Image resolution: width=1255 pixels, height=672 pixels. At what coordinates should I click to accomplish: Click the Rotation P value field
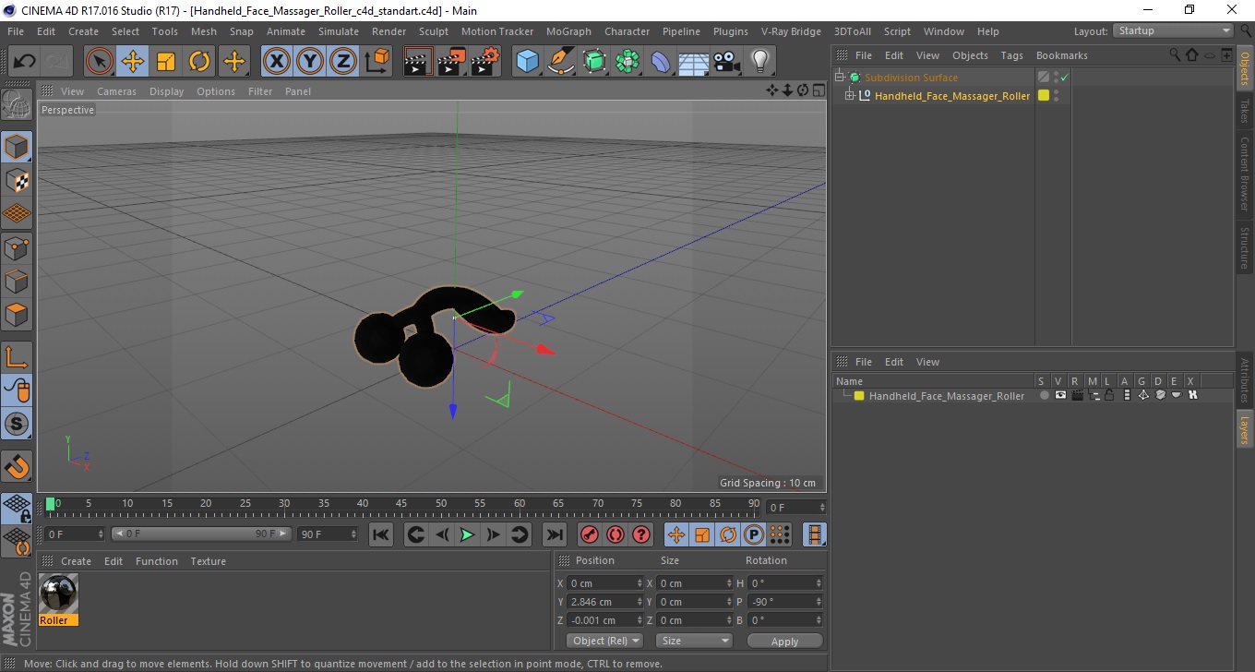[785, 602]
